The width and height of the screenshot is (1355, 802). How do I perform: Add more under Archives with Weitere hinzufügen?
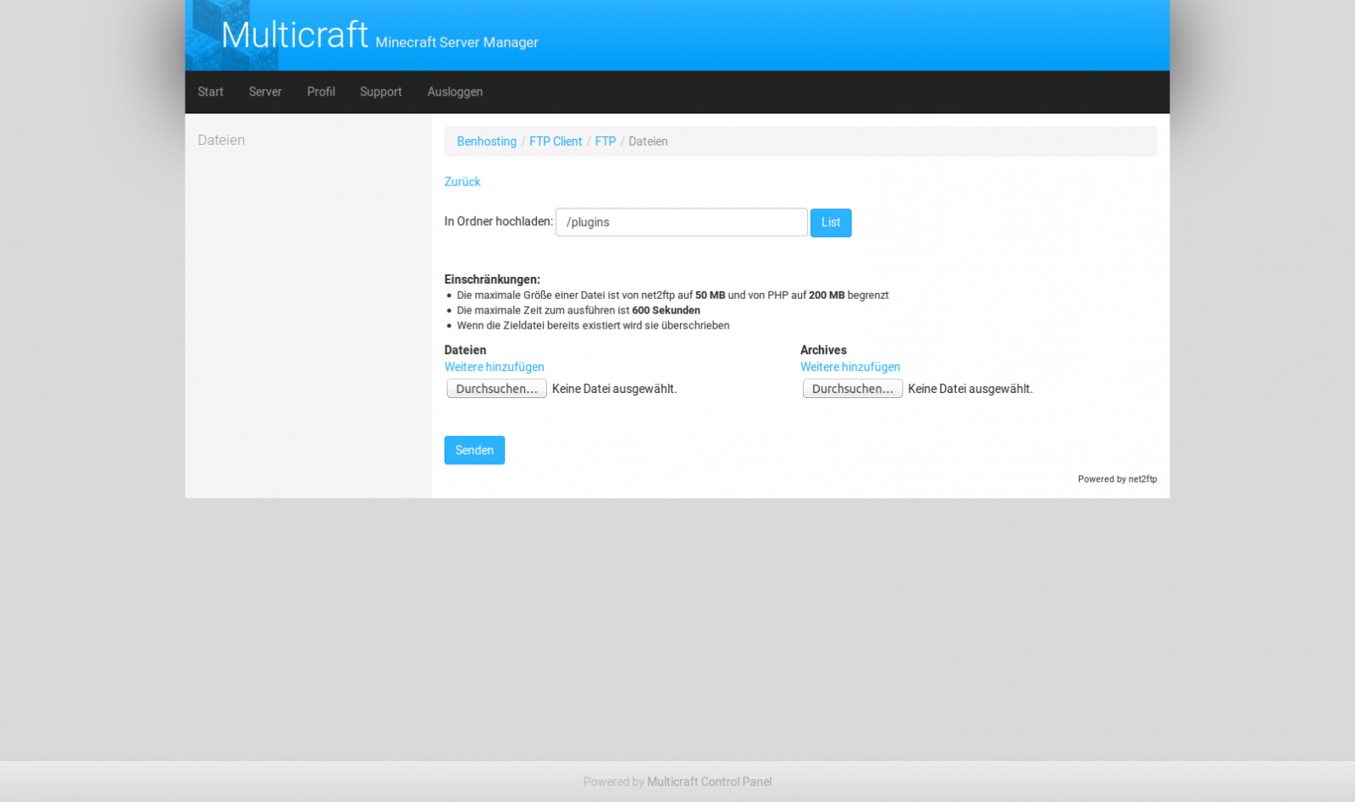(850, 367)
